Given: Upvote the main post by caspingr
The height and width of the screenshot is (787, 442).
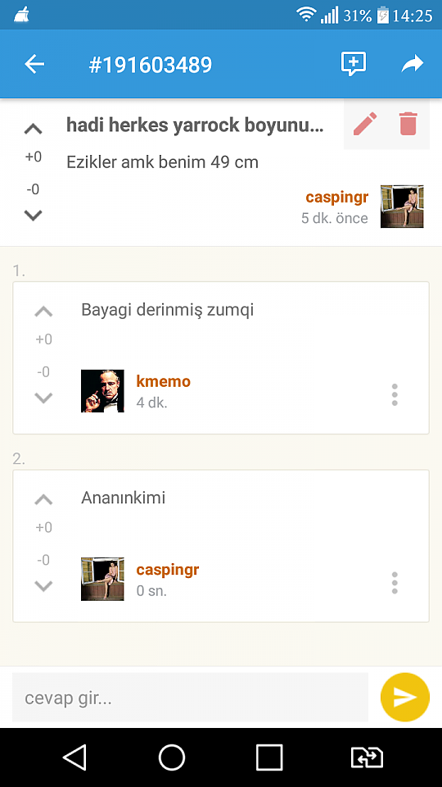Looking at the screenshot, I should (33, 129).
